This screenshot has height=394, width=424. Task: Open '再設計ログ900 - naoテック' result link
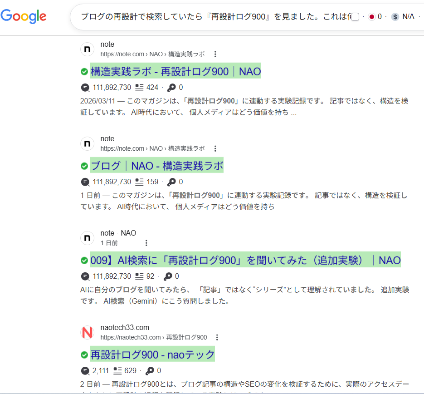[x=152, y=355]
